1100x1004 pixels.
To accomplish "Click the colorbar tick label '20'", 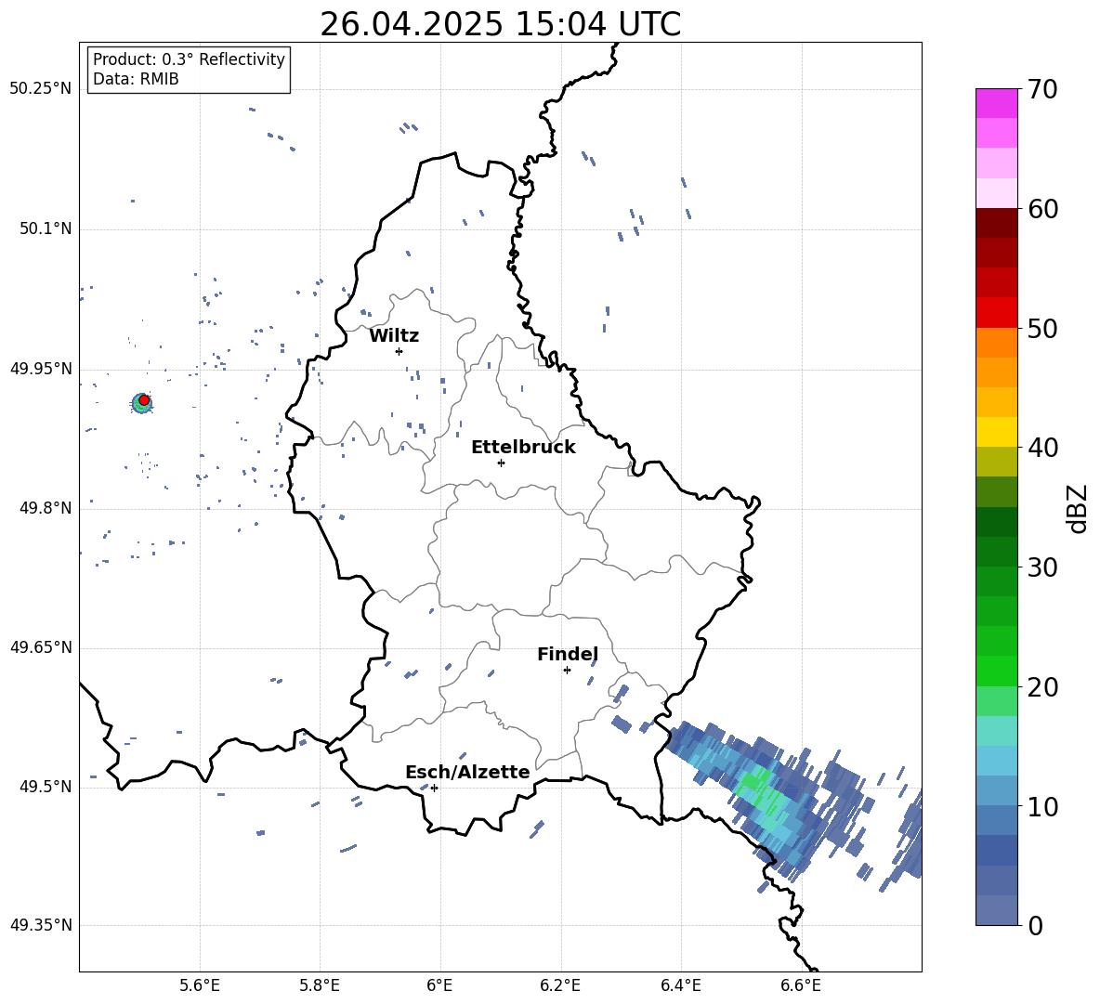I will [1042, 686].
